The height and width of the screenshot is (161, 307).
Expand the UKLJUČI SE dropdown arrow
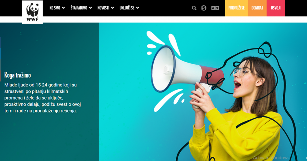pos(138,8)
